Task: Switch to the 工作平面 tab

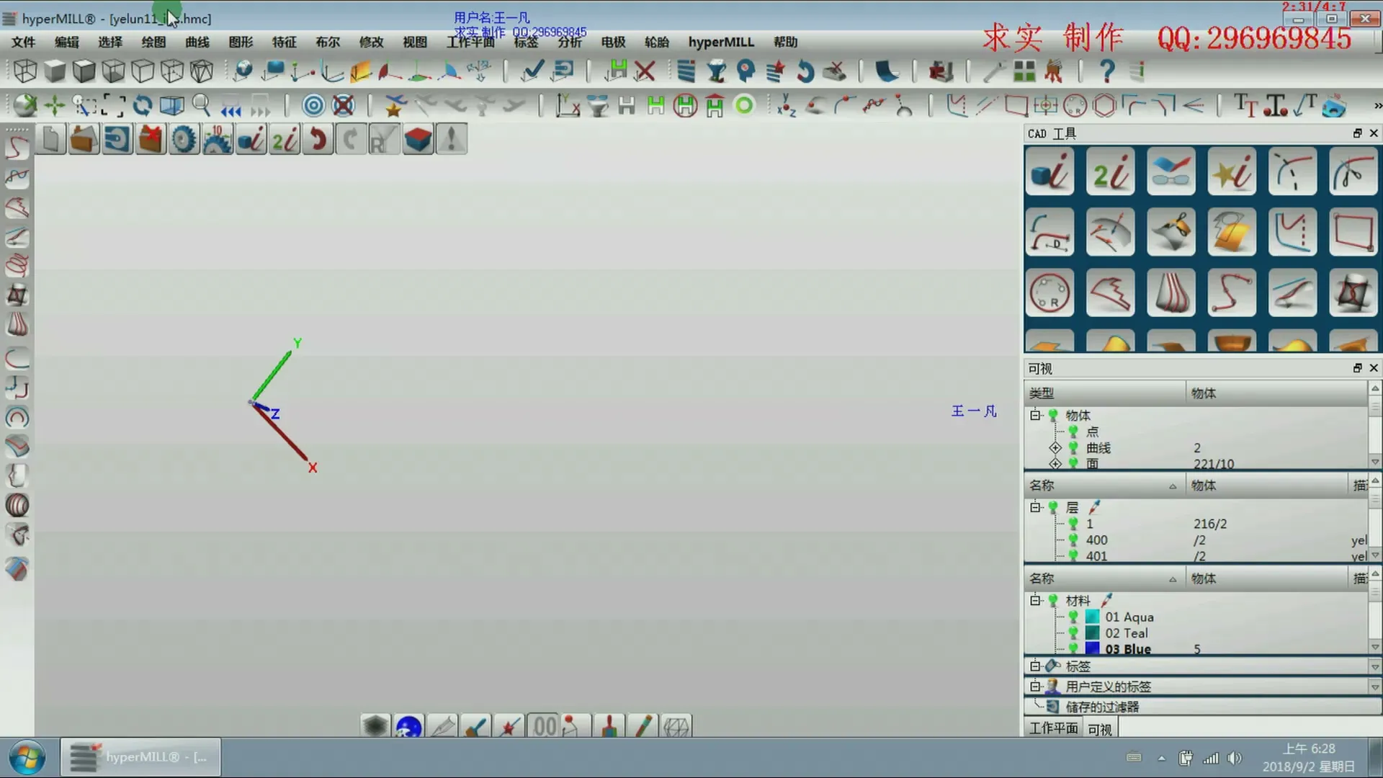Action: (1053, 728)
